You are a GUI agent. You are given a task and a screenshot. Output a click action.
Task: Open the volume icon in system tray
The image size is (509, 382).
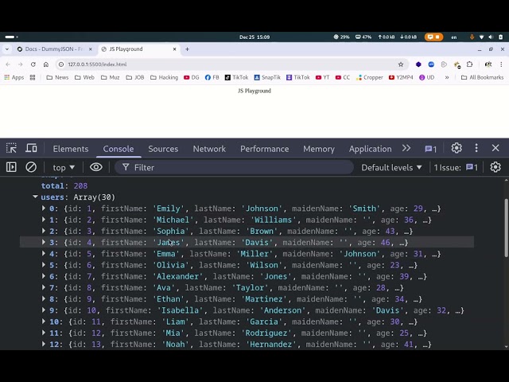coord(491,37)
